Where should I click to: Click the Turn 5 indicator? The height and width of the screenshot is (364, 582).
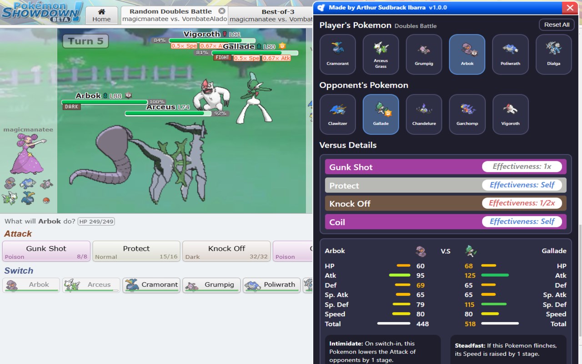coord(86,41)
